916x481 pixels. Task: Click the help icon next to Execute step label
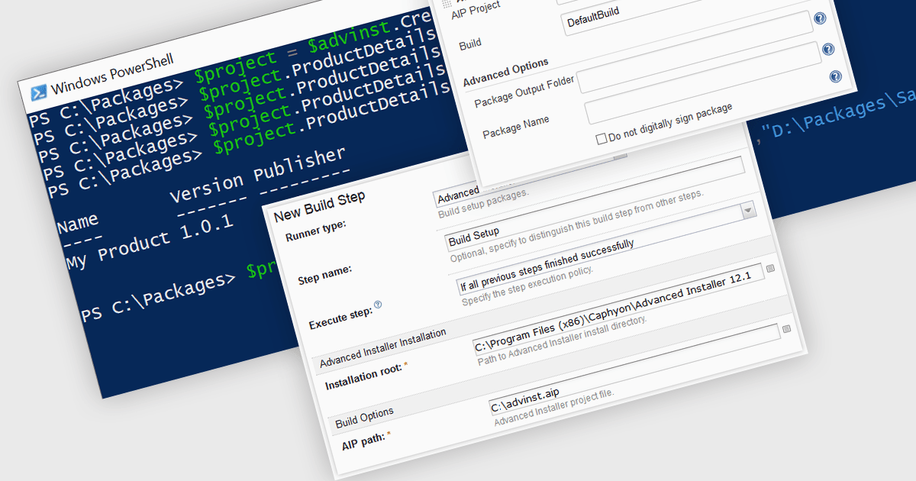click(378, 305)
